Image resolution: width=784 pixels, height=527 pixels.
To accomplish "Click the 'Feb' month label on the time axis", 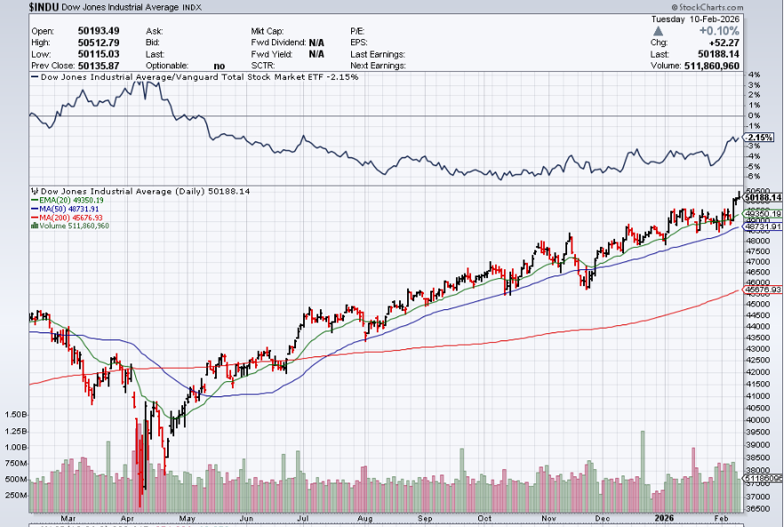I will coord(721,518).
